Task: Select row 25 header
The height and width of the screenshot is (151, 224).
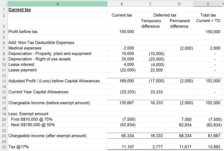Action: point(4,147)
